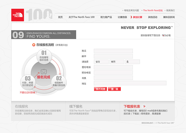
Task: Open the 比赛信息 nav item
Action: 122,17
